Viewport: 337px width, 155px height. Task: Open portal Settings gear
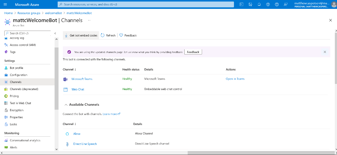click(268, 4)
